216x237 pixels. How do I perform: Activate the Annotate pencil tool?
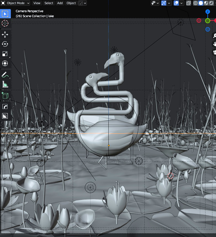(x=5, y=74)
